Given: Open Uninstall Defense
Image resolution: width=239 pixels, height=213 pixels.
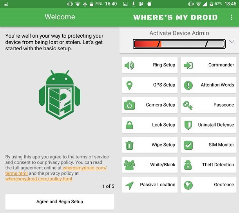Looking at the screenshot, I should click(208, 125).
